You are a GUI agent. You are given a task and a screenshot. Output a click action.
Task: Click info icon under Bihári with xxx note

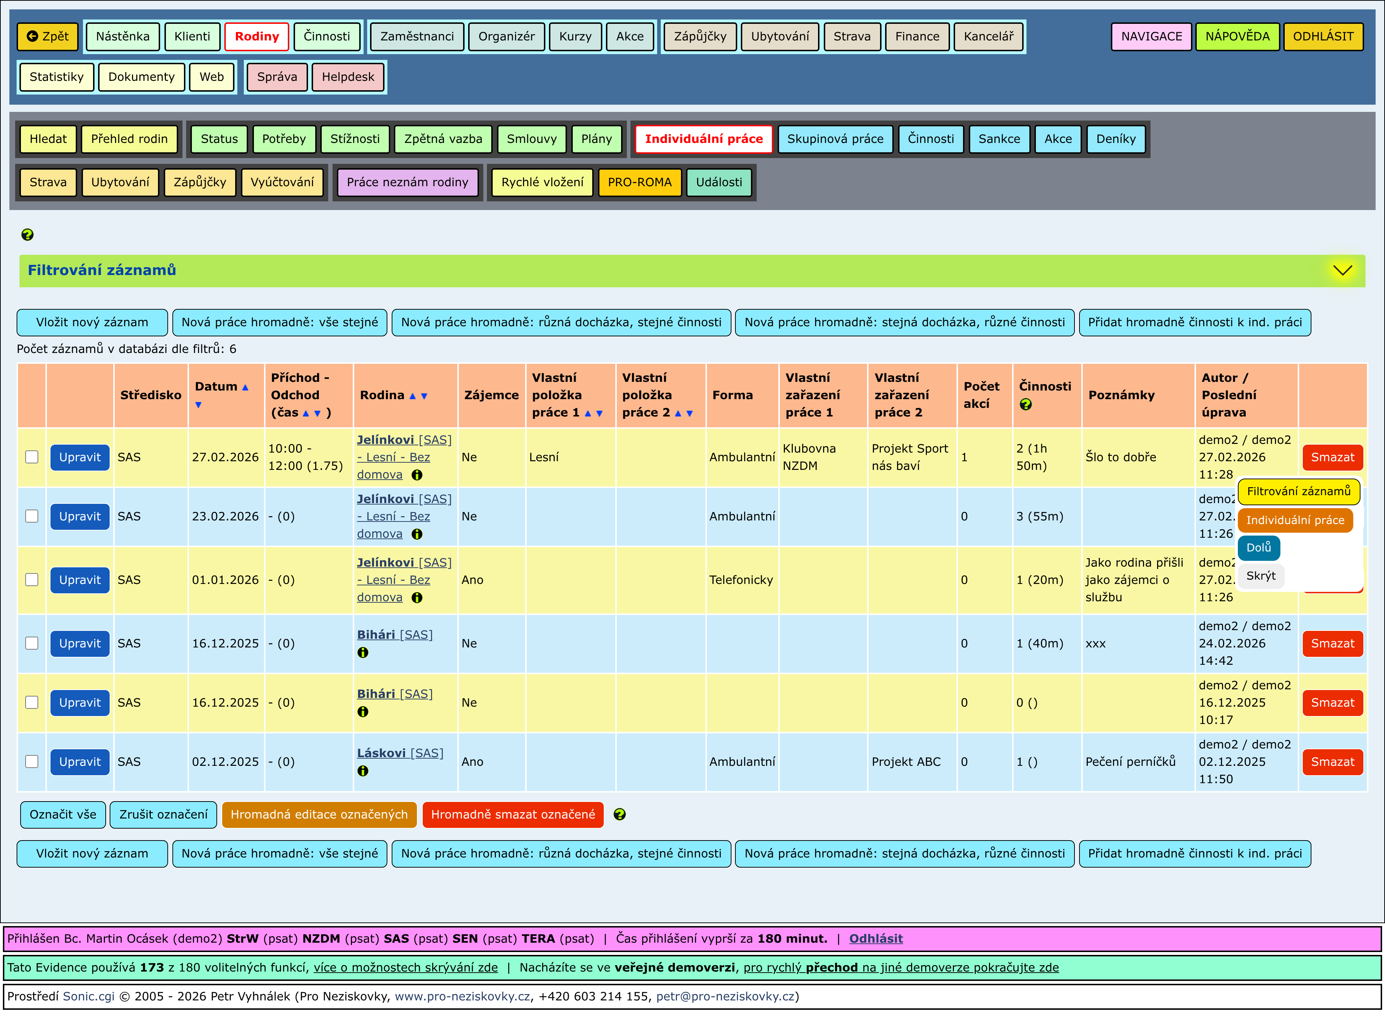point(362,653)
